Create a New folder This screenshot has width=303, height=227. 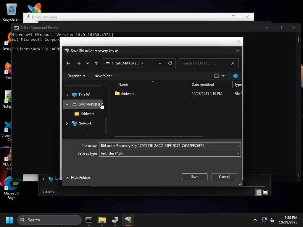click(x=103, y=76)
